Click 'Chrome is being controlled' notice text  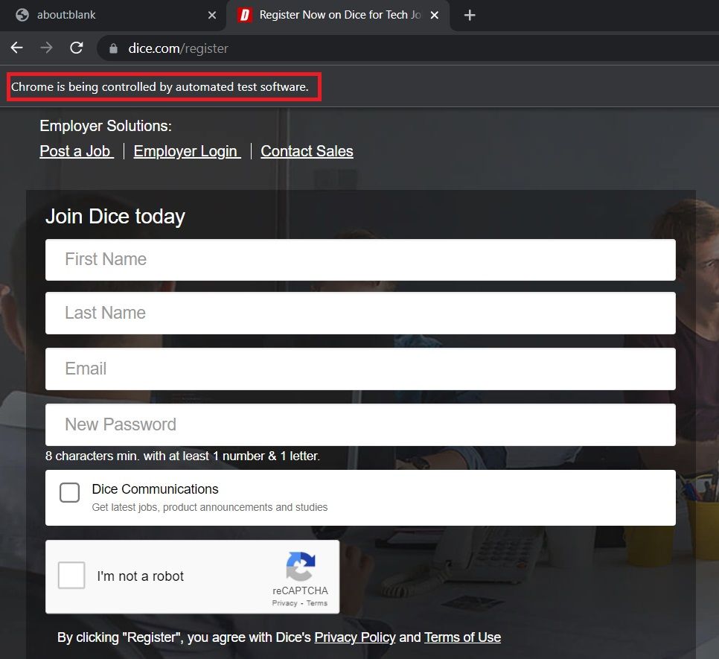(x=159, y=86)
